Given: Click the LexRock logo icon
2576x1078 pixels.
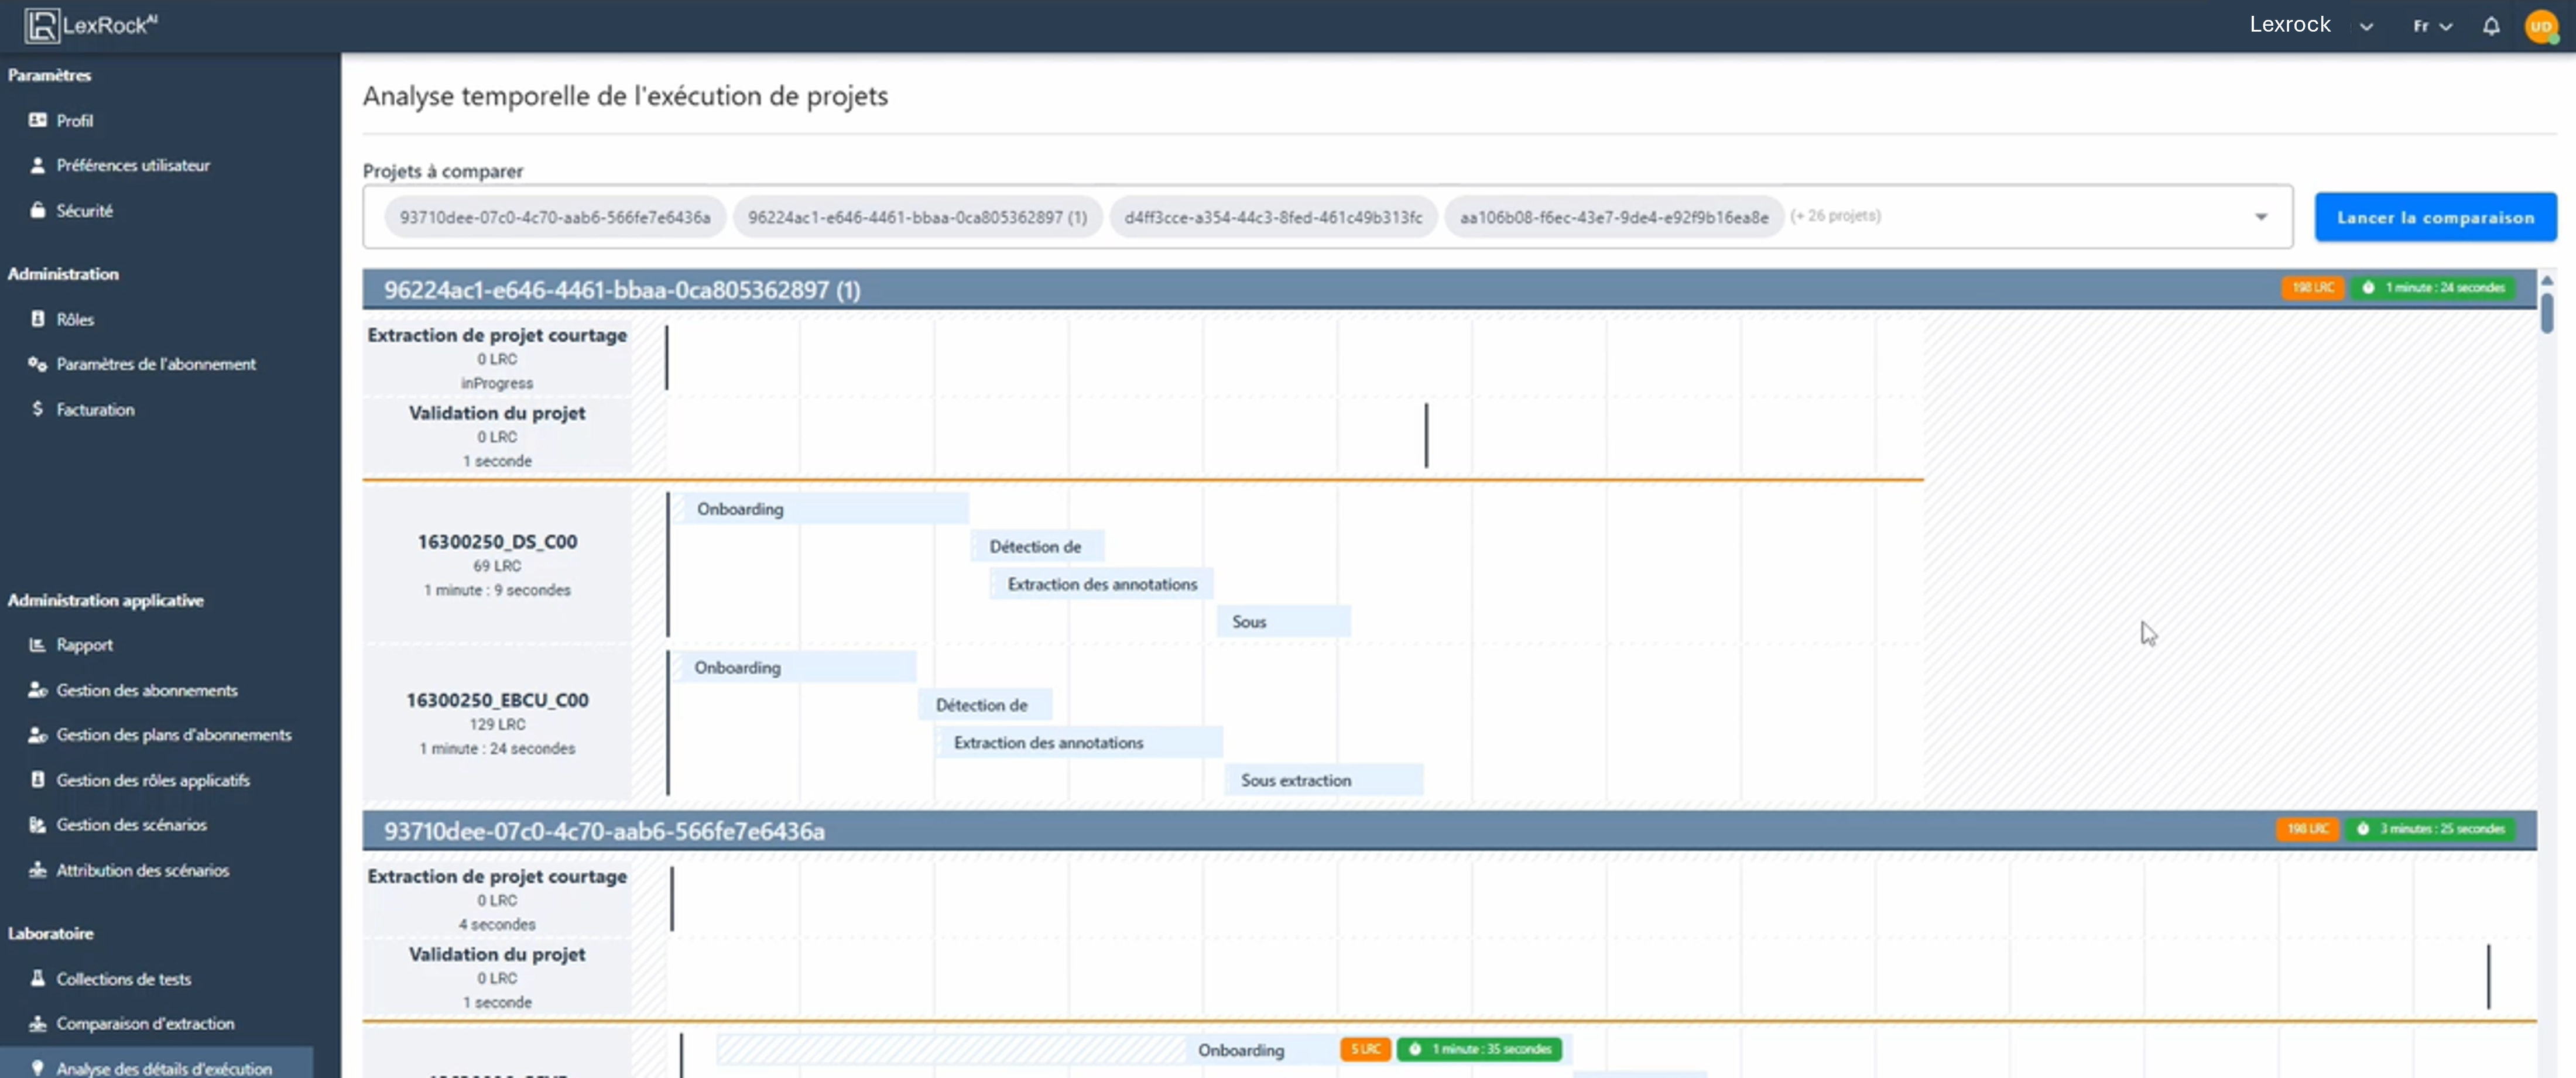Looking at the screenshot, I should [41, 25].
